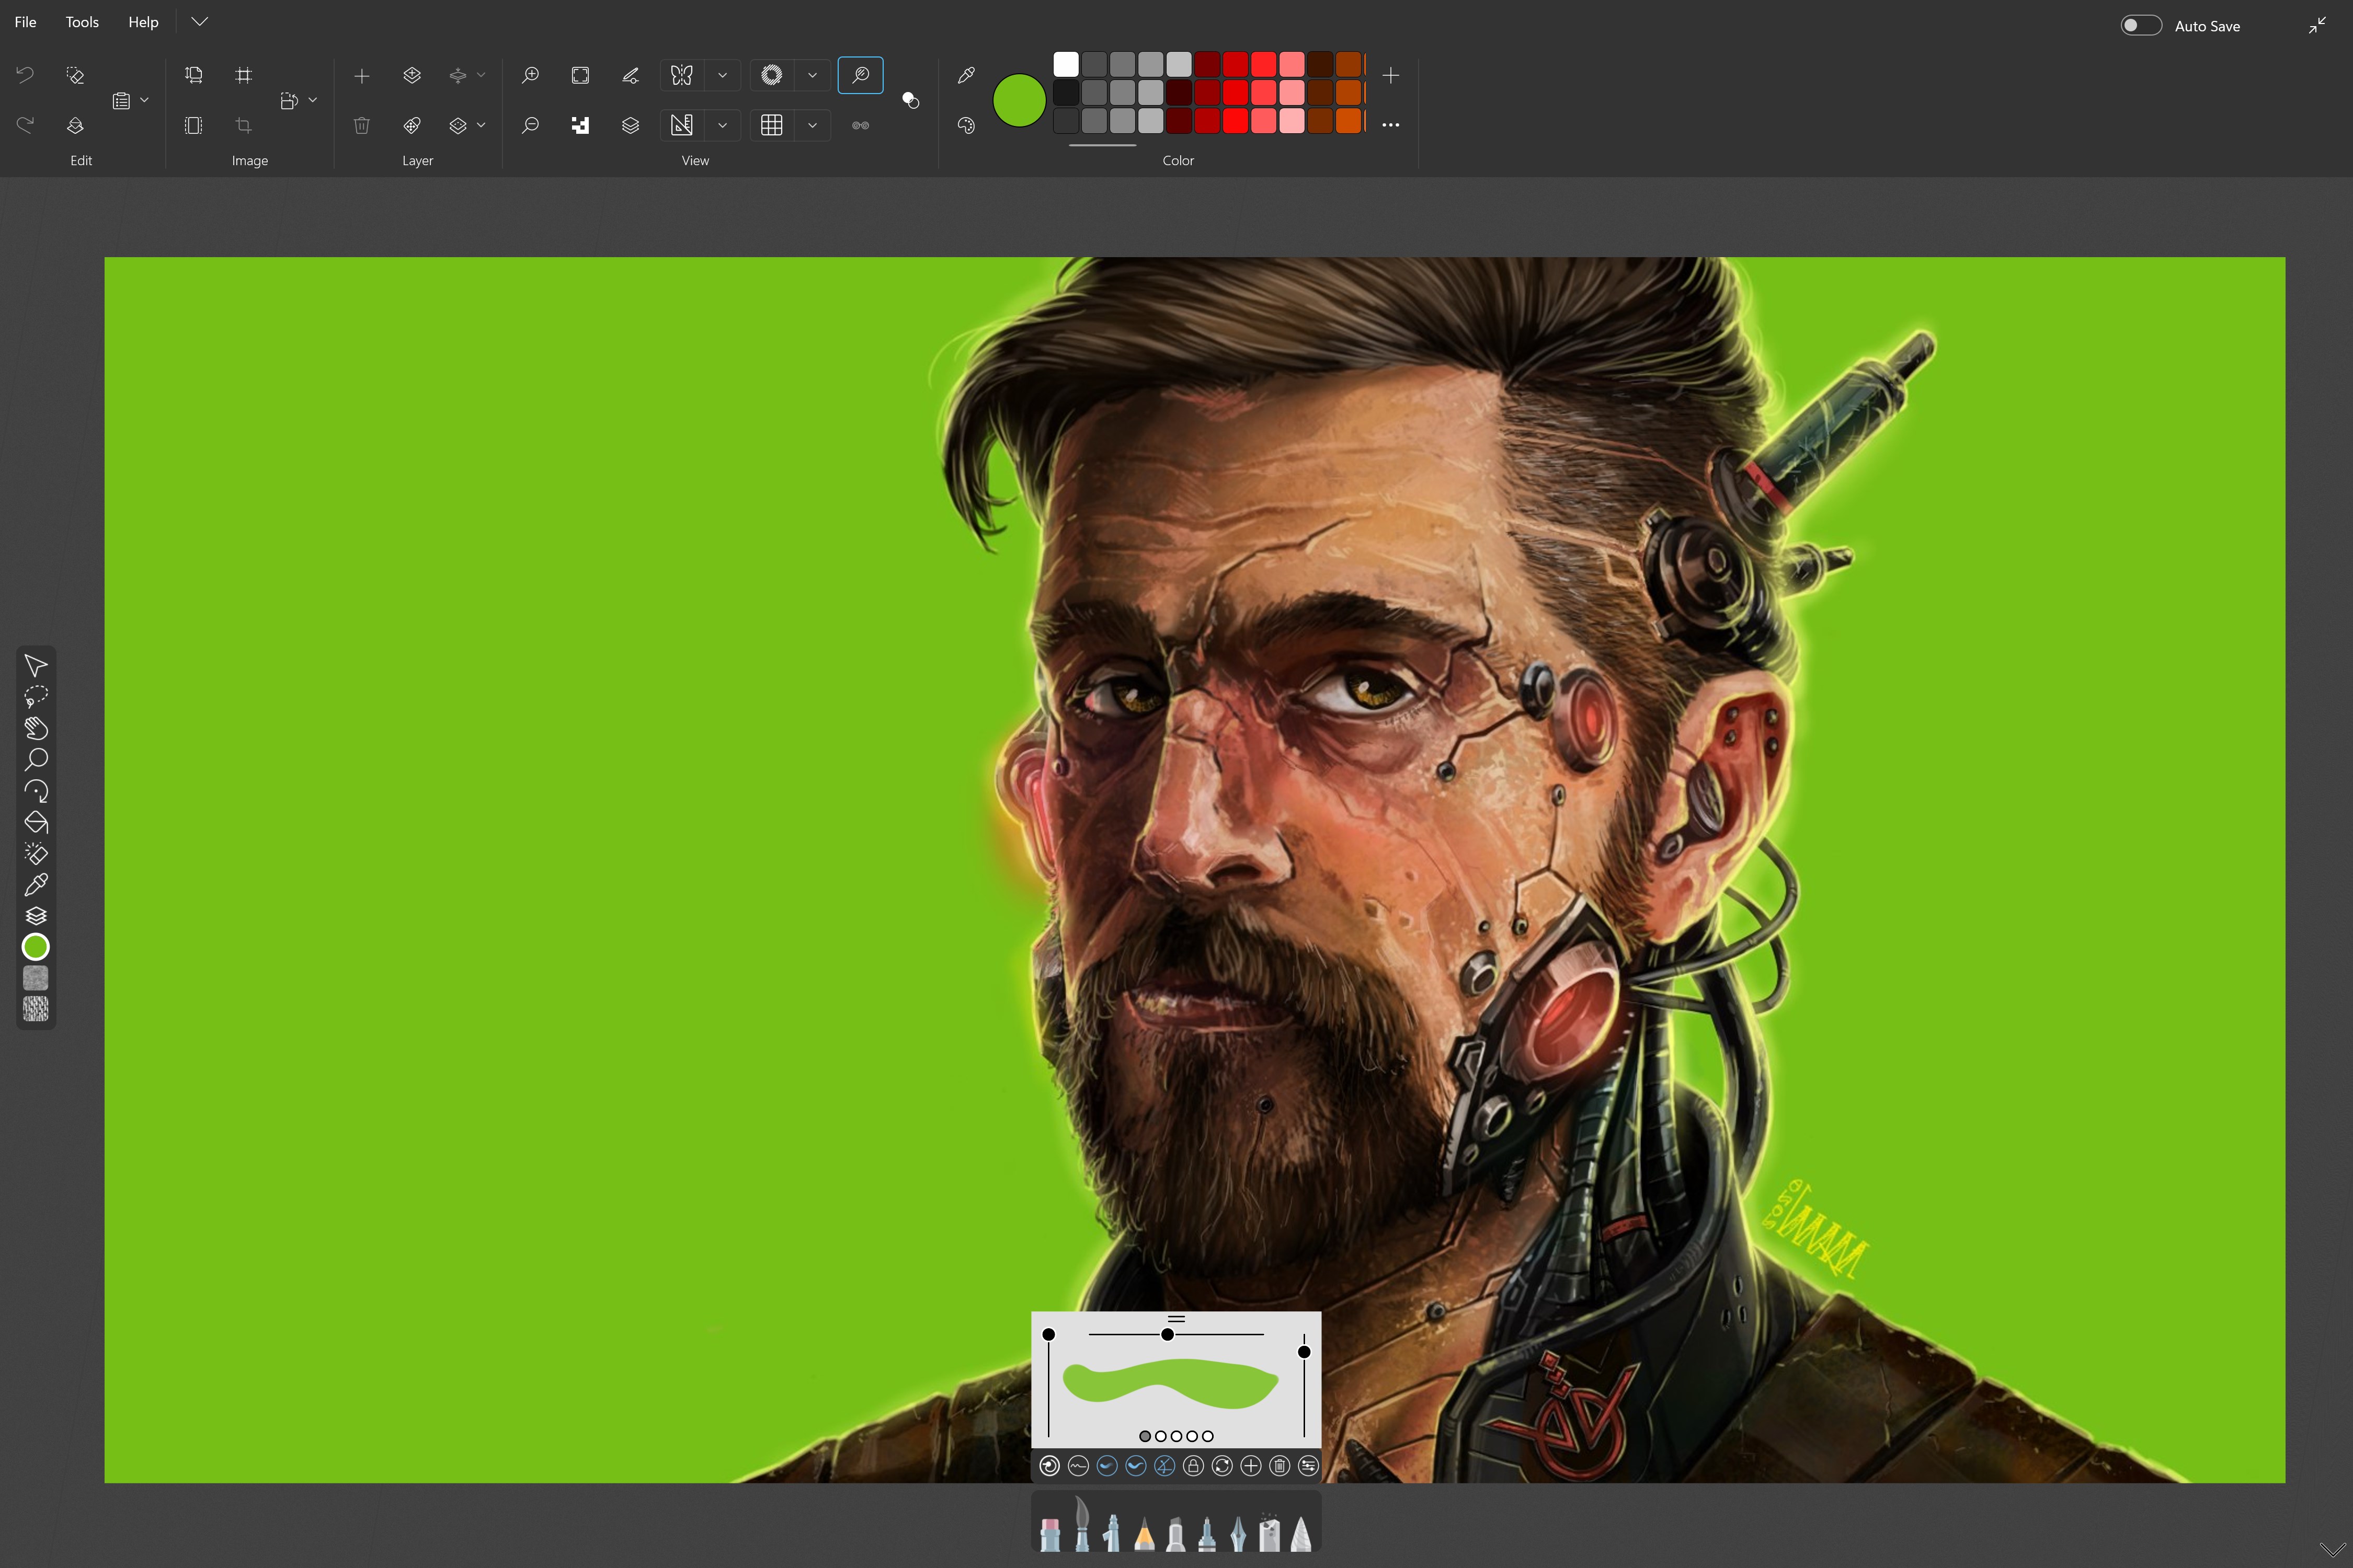Lock the brush settings with the padlock icon
Viewport: 2353px width, 1568px height.
1193,1467
